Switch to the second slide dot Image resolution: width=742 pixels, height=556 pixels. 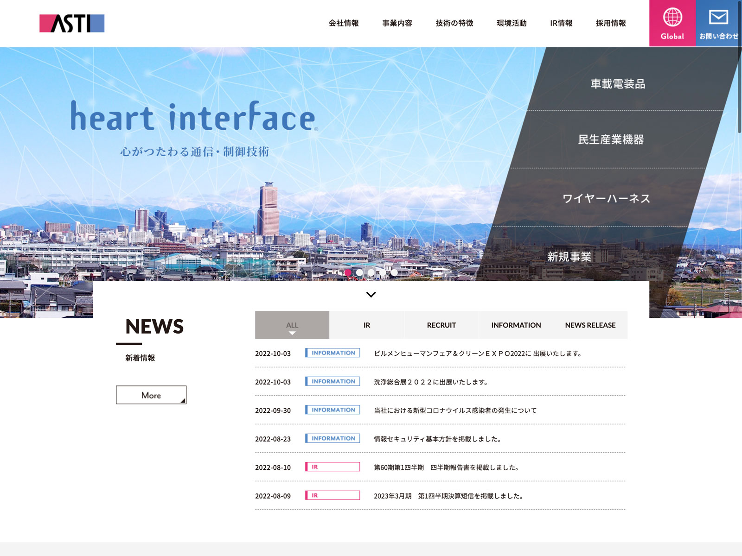click(x=359, y=273)
